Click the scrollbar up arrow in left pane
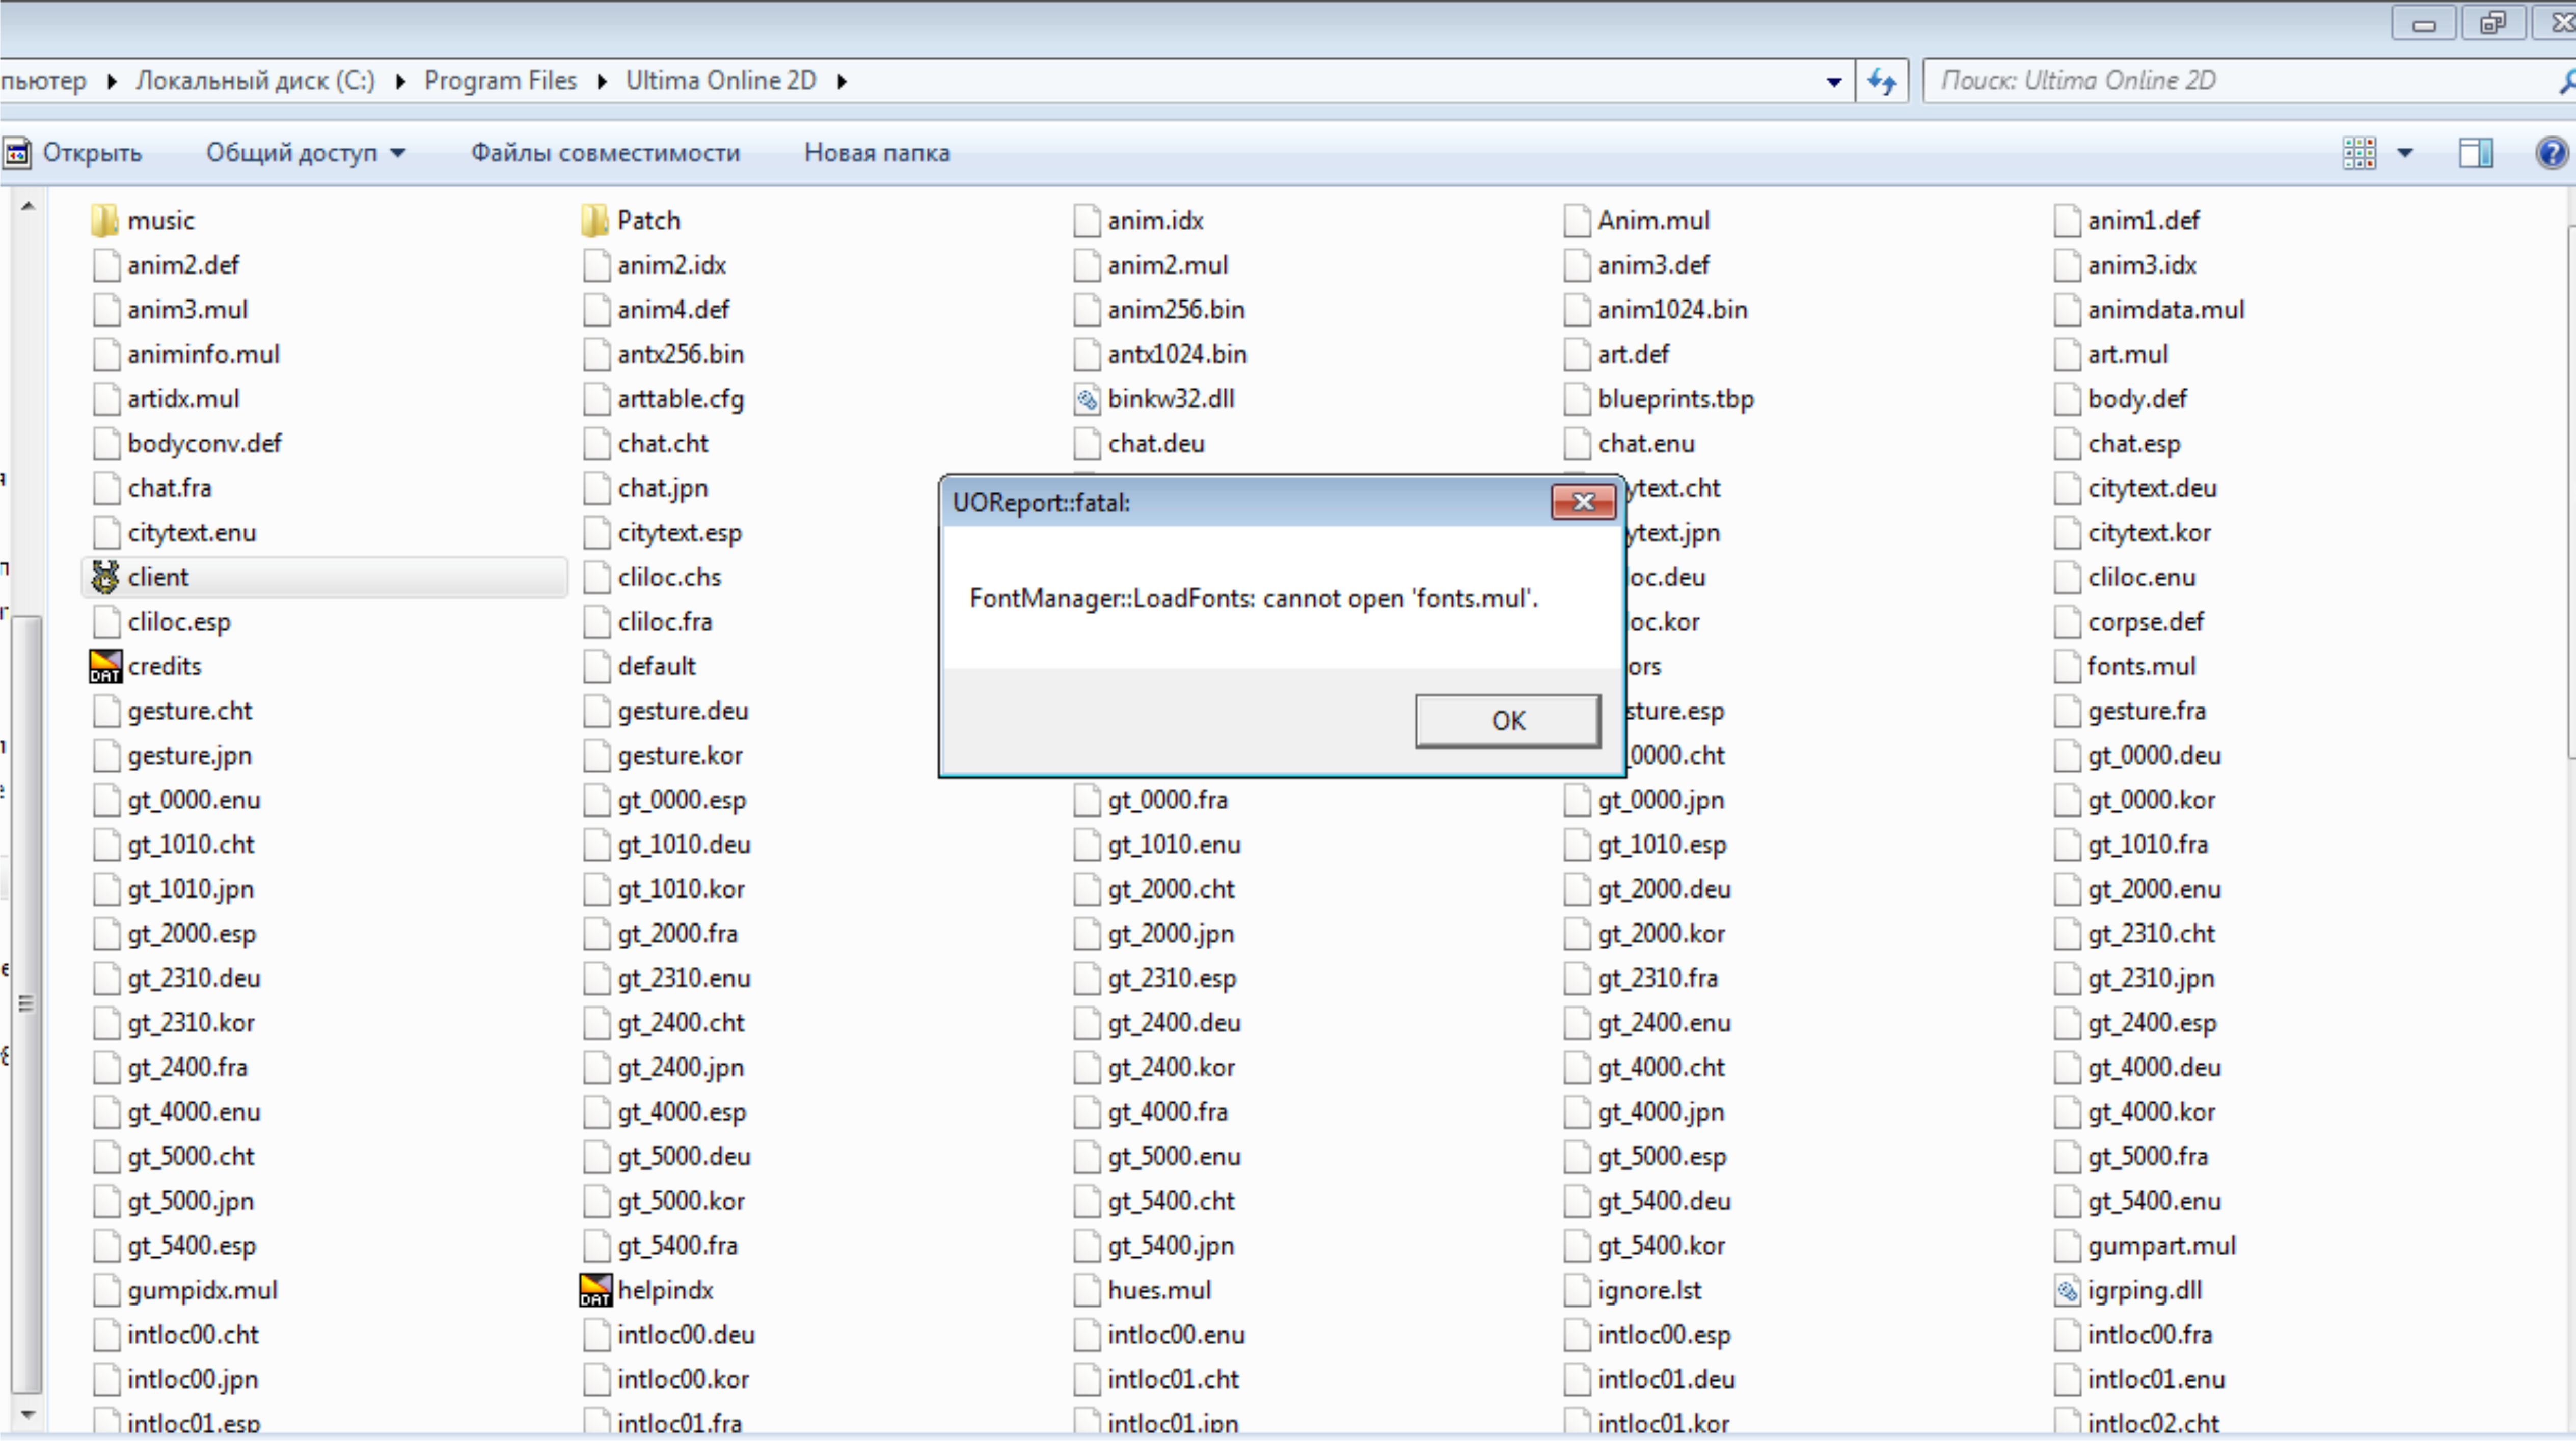 click(28, 206)
